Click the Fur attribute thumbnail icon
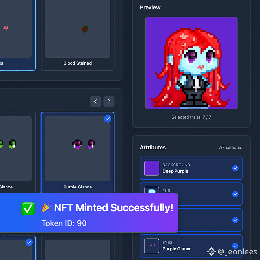260x260 pixels. pos(151,190)
